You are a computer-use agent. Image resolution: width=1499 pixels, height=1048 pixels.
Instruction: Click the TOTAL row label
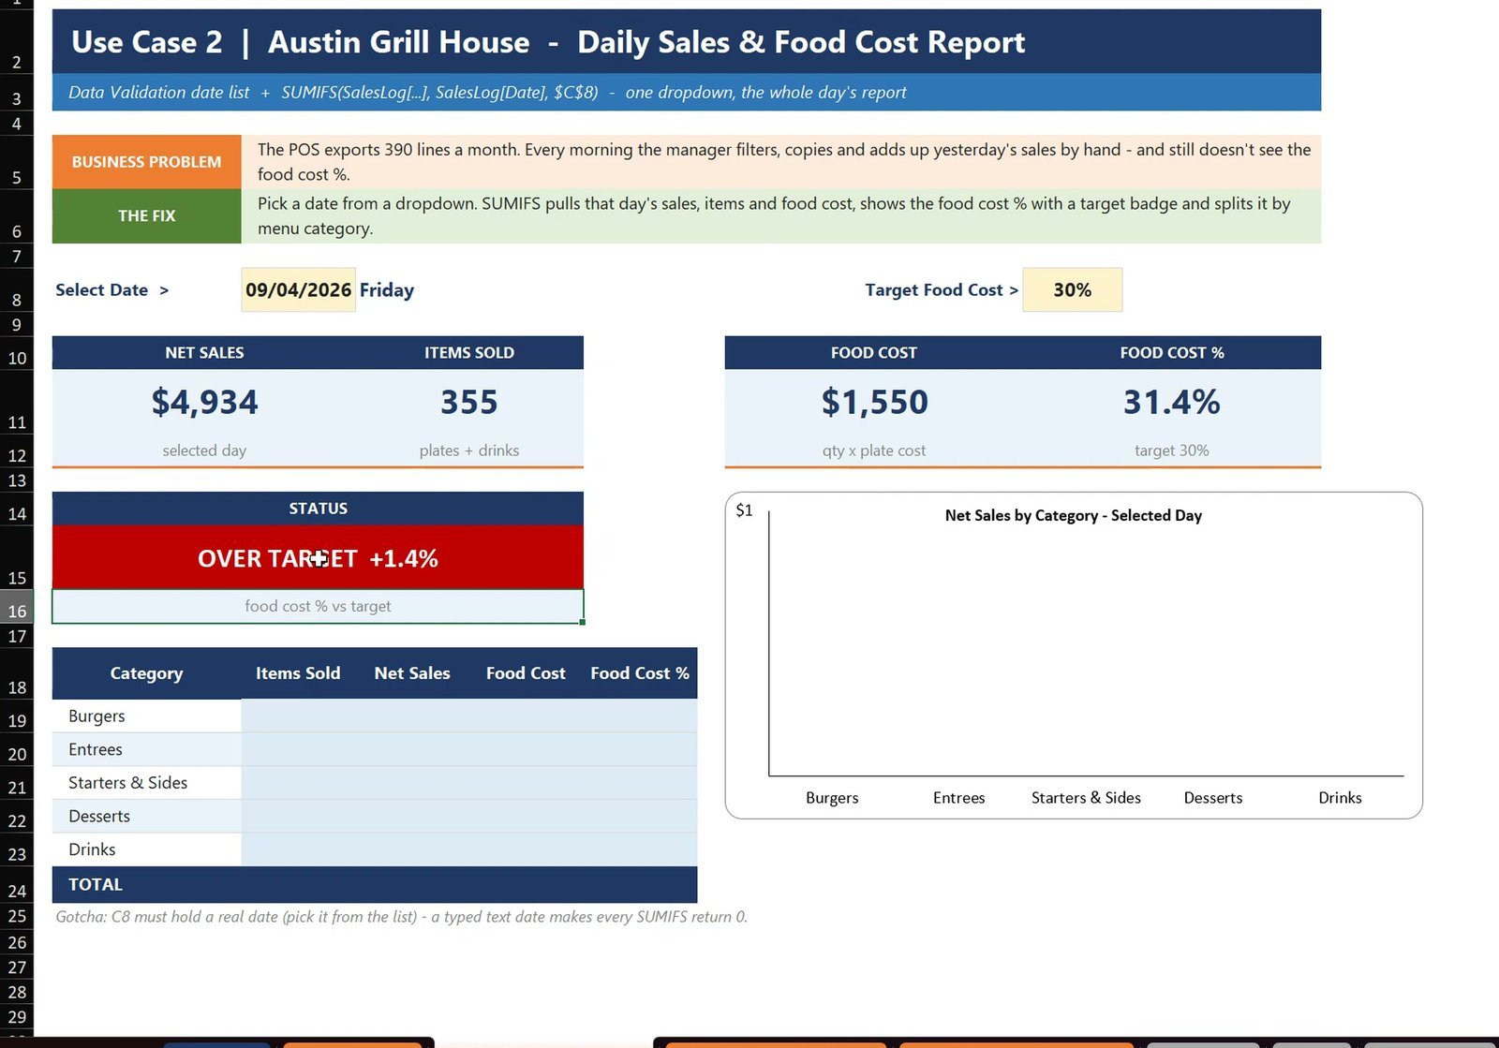(96, 884)
